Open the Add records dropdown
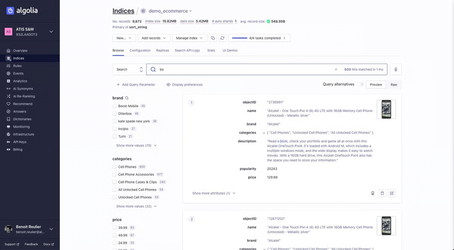The height and width of the screenshot is (250, 454). (x=154, y=38)
